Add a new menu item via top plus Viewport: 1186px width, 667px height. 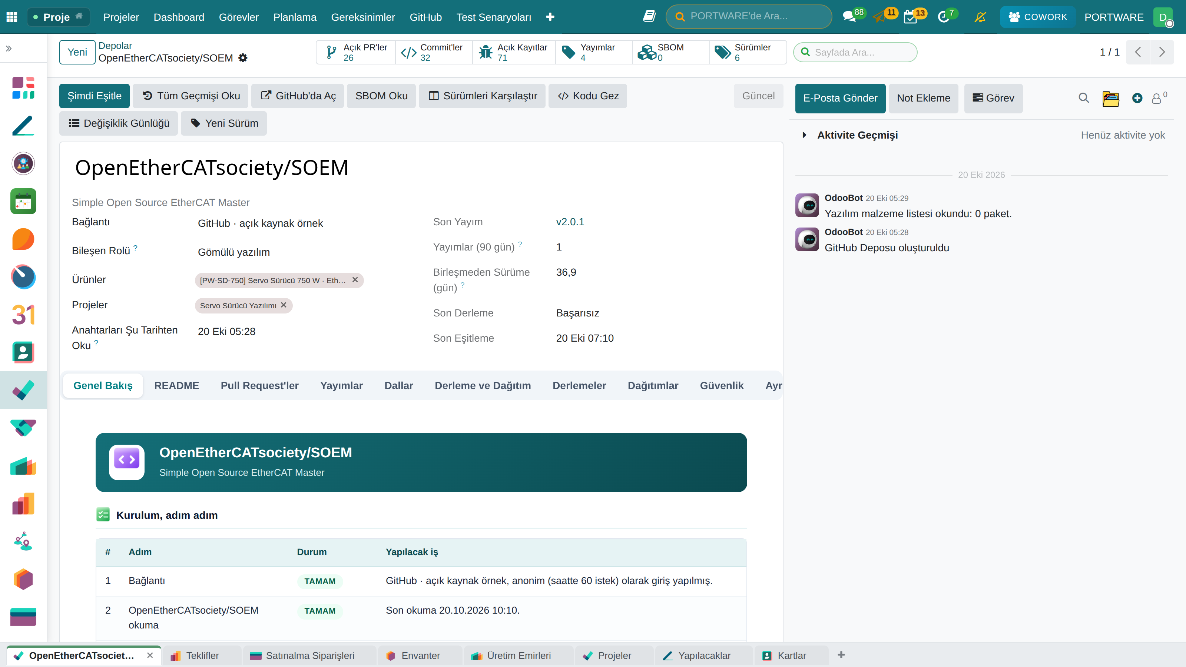(x=550, y=17)
